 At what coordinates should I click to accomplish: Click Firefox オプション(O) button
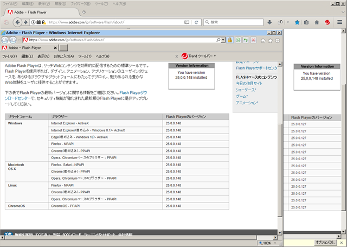(x=325, y=242)
